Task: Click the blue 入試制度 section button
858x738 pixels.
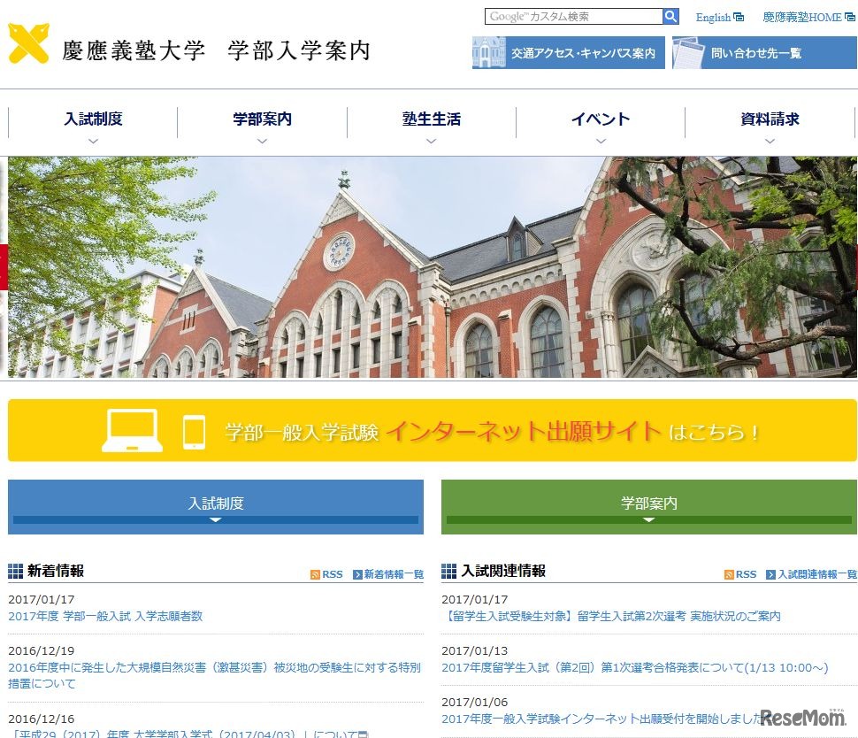Action: tap(216, 507)
